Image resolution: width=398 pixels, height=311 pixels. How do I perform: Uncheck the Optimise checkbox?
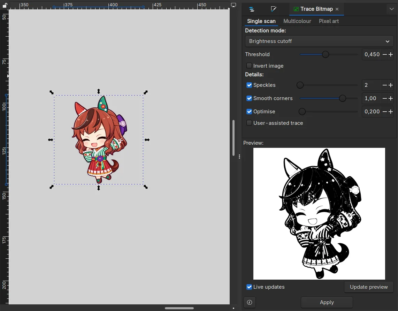tap(249, 112)
